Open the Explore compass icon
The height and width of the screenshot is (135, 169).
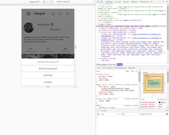53,14
